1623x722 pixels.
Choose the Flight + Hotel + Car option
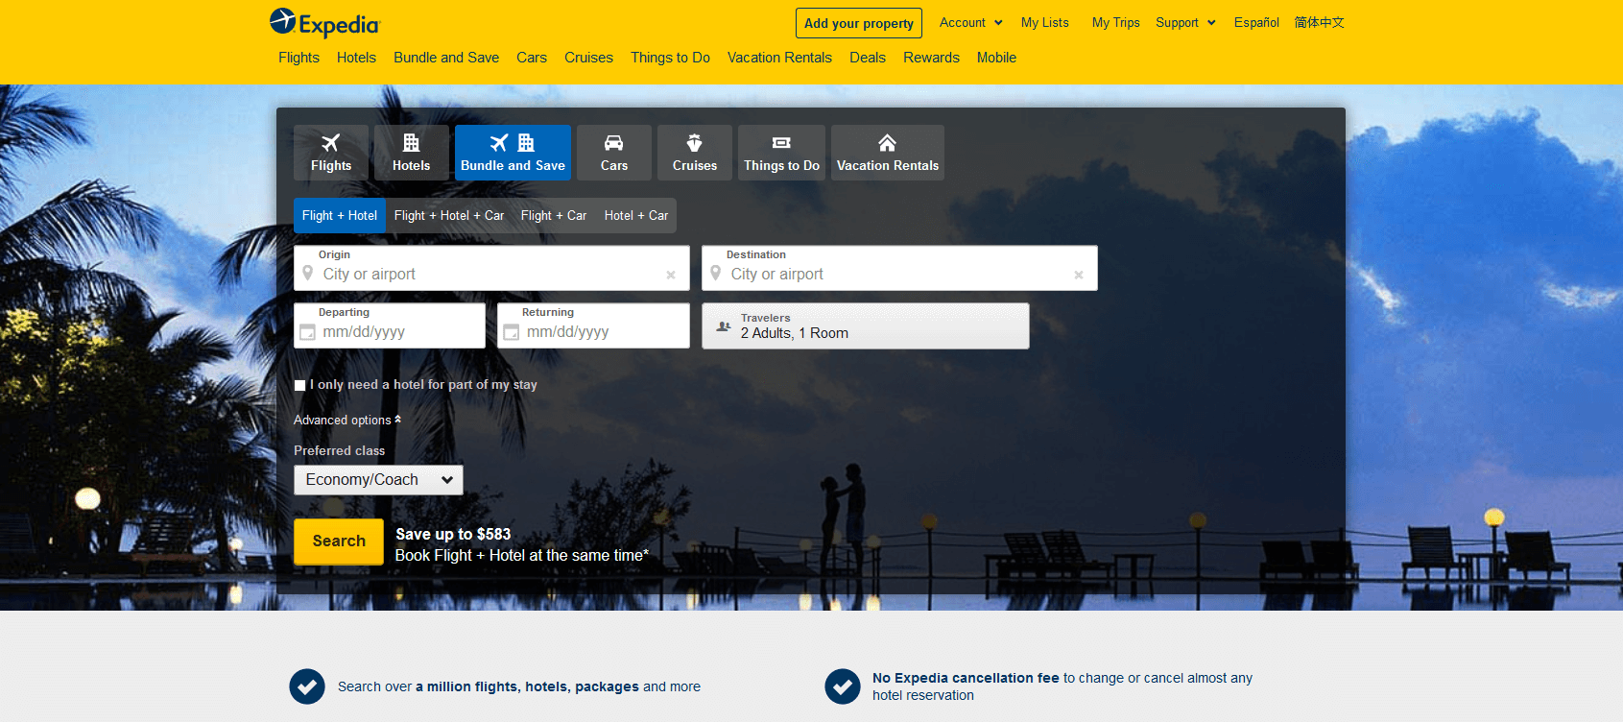pyautogui.click(x=449, y=215)
